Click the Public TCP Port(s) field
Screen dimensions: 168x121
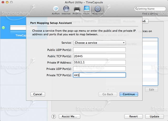(x=99, y=56)
